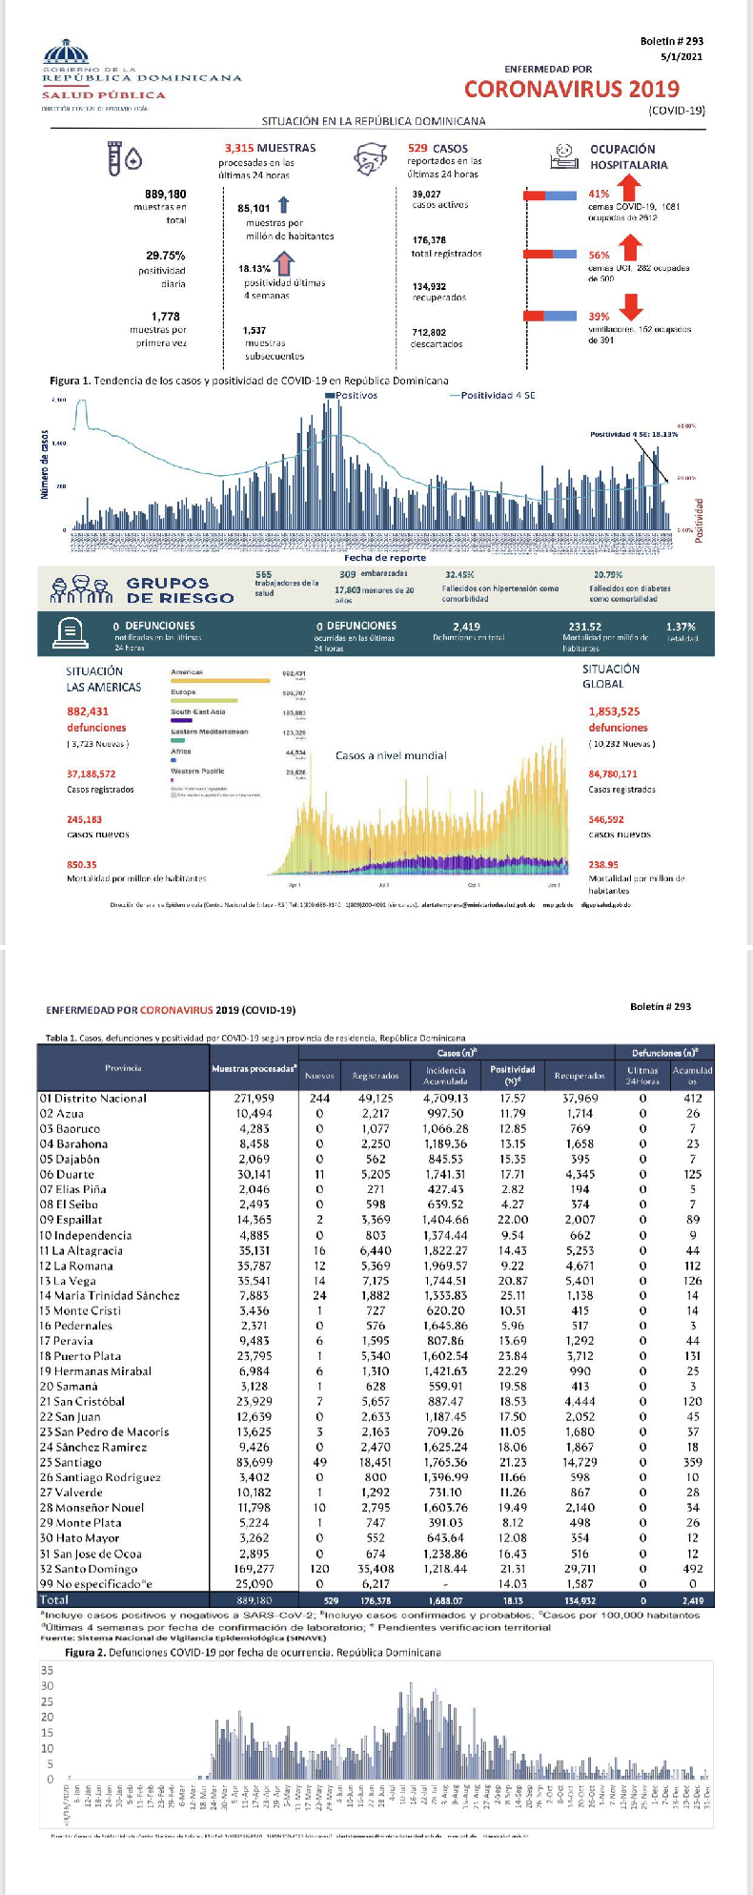This screenshot has width=753, height=1895.
Task: Click the red-blue occupancy bar beside 41%
Action: 550,196
